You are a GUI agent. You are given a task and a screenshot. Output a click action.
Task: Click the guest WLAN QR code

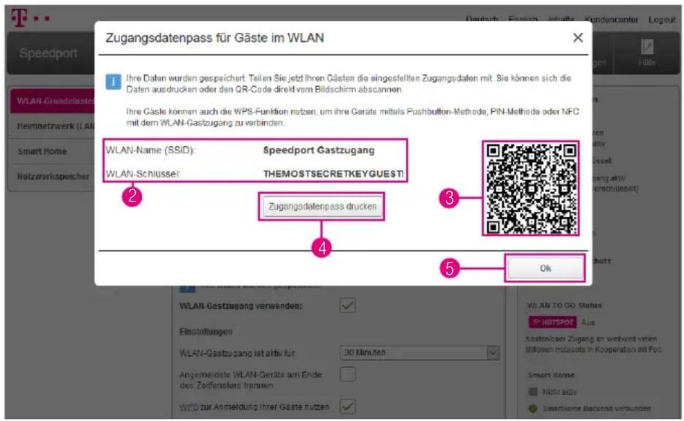(x=531, y=188)
